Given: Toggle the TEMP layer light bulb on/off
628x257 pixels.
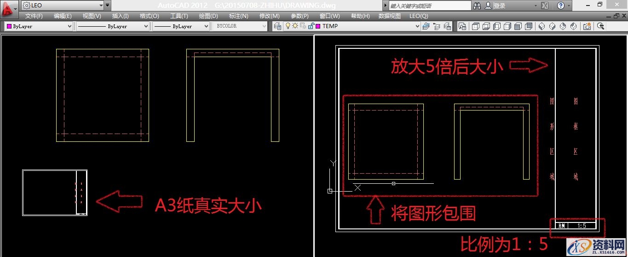Looking at the screenshot, I should (288, 26).
